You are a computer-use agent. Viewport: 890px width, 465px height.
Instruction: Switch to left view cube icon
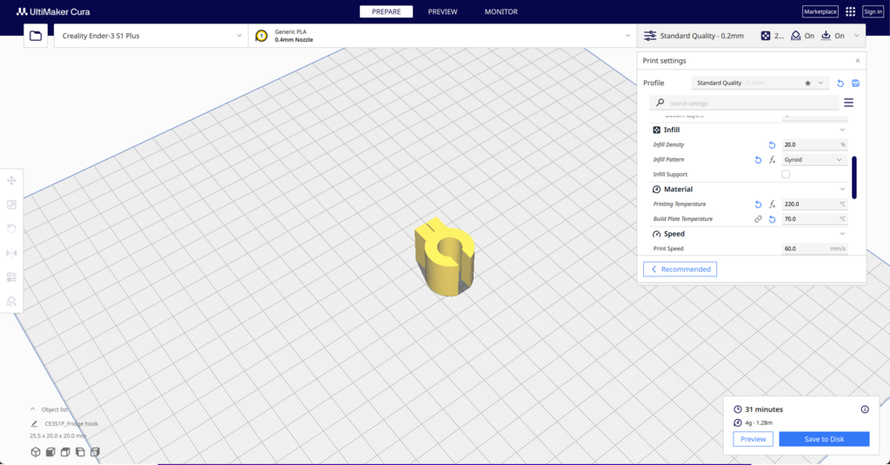point(80,452)
